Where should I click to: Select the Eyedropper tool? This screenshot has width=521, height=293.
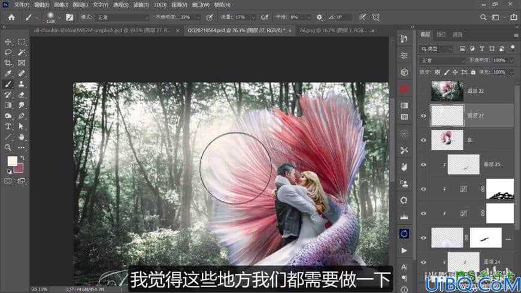pos(8,74)
